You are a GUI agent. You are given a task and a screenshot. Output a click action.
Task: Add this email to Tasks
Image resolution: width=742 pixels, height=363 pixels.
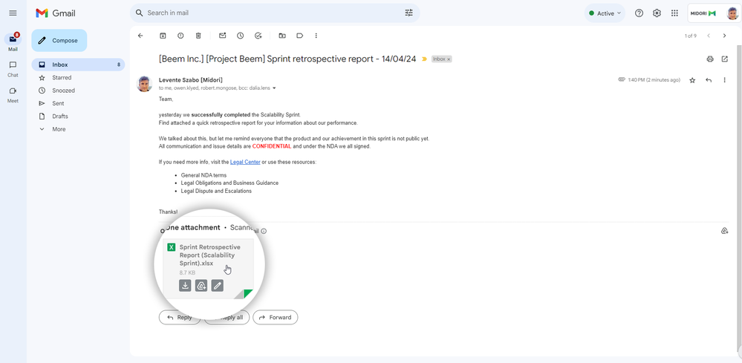[258, 36]
